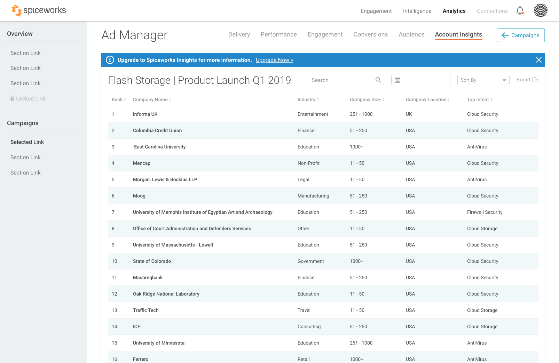
Task: Click the Campaigns back button
Action: pos(521,35)
